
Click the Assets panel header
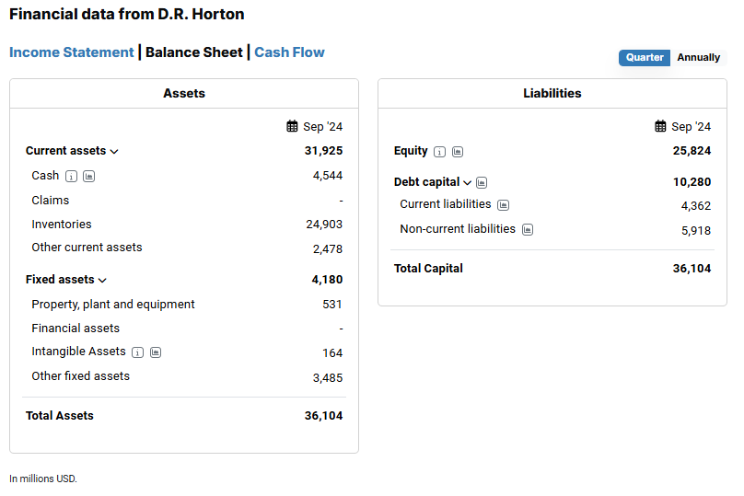pos(184,94)
